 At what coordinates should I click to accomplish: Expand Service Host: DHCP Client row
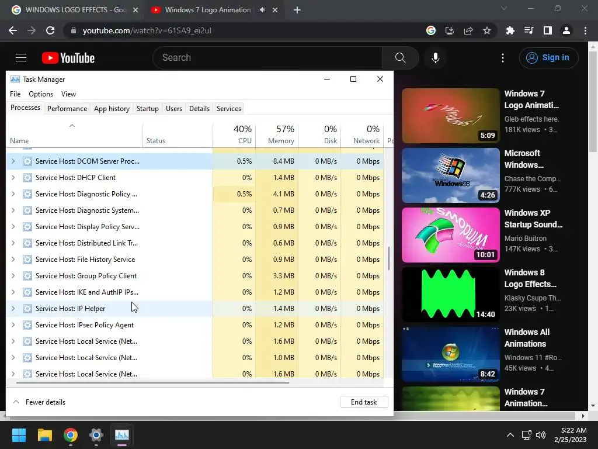[x=13, y=178]
